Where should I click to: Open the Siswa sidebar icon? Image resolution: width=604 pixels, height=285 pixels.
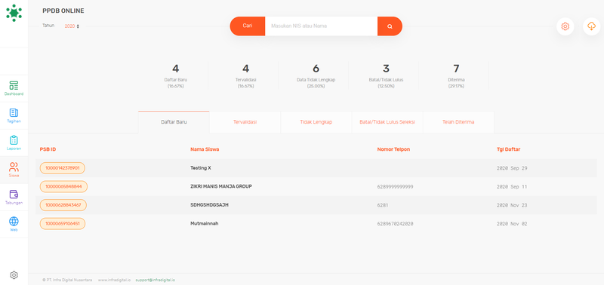point(14,170)
